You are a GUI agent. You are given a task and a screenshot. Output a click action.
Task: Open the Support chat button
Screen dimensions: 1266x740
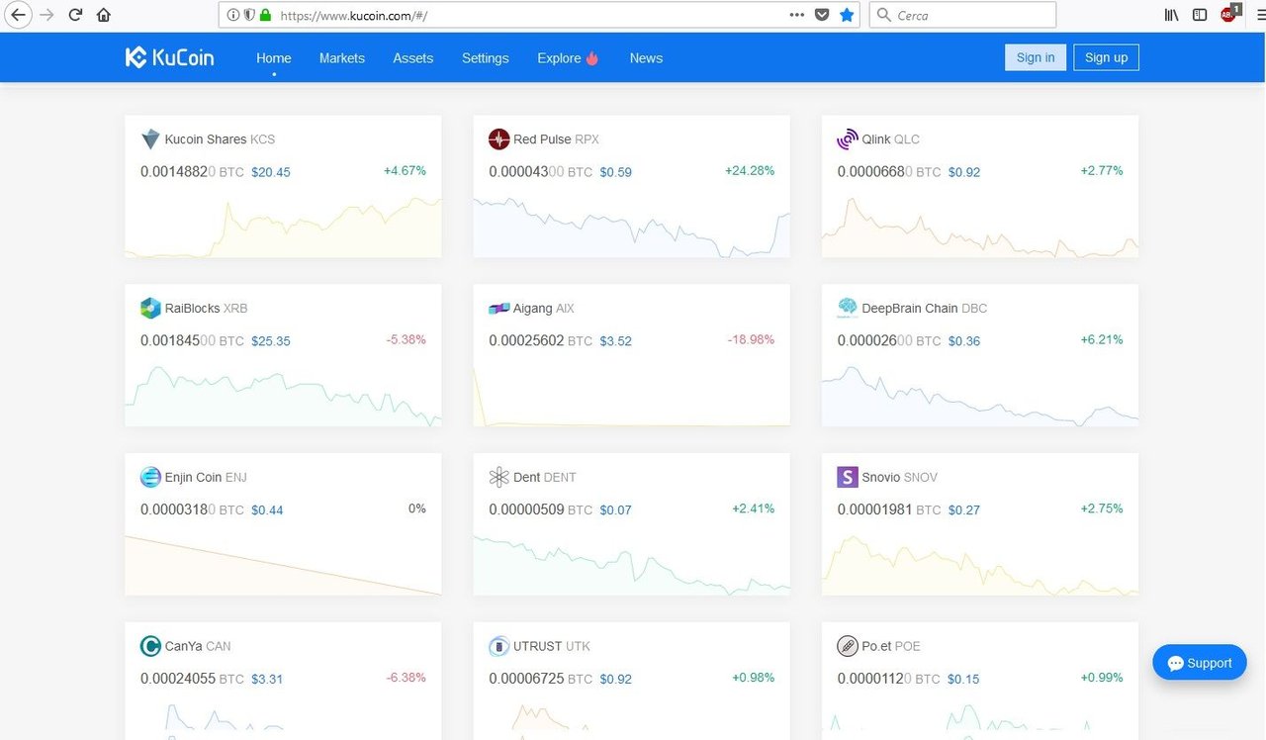[1200, 663]
